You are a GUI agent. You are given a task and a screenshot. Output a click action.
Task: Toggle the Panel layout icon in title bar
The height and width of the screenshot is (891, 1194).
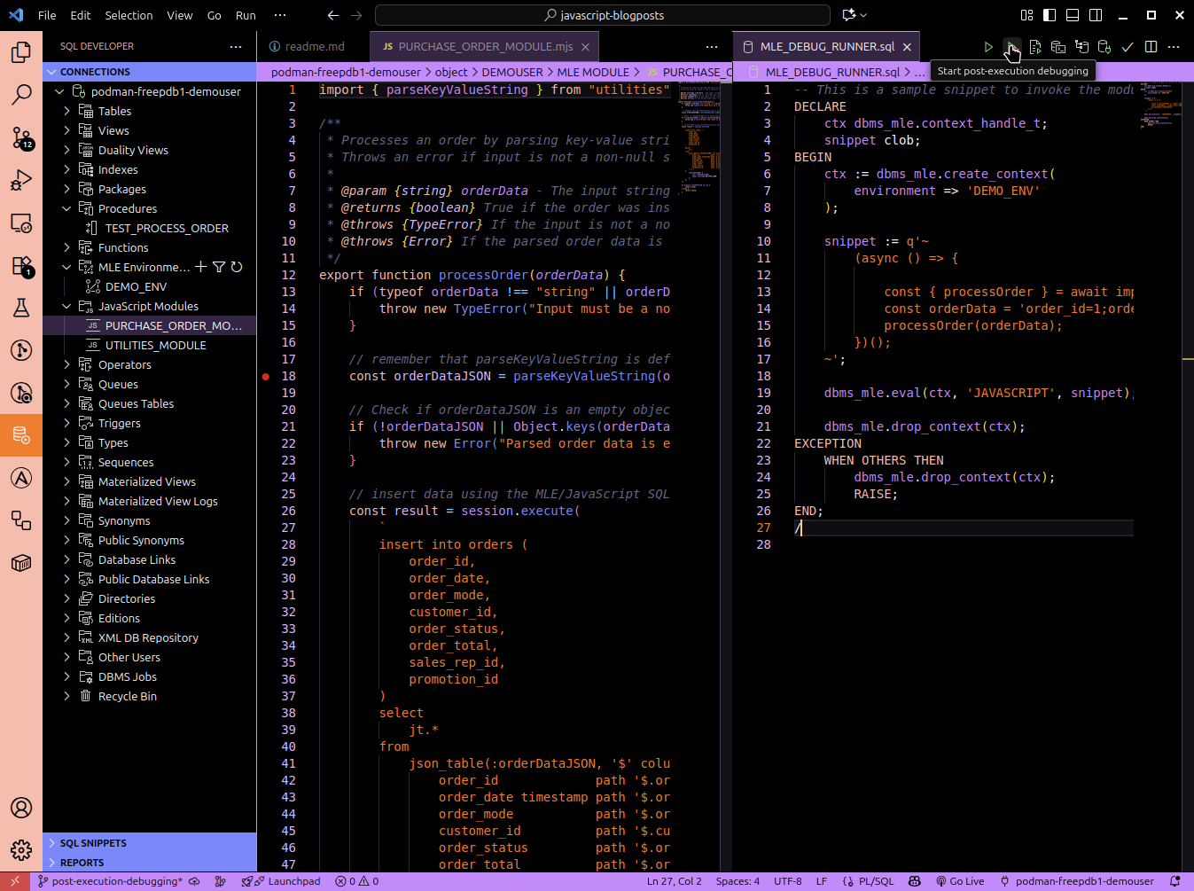point(1073,15)
